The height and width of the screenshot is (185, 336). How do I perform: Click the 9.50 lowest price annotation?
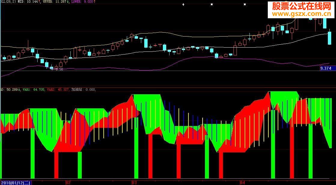click(x=59, y=69)
